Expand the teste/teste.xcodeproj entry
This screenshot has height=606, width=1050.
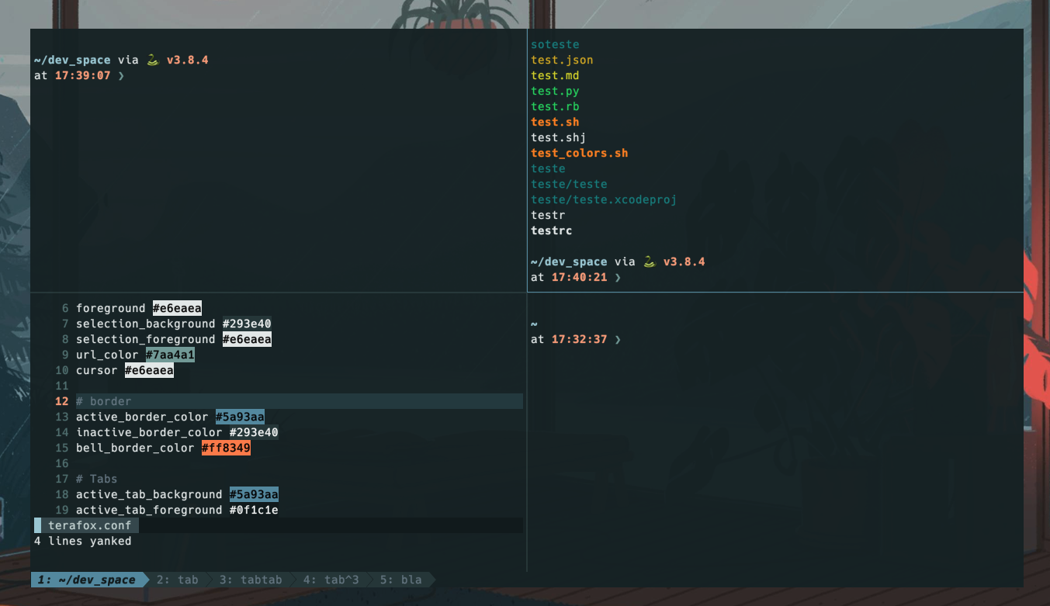[604, 199]
